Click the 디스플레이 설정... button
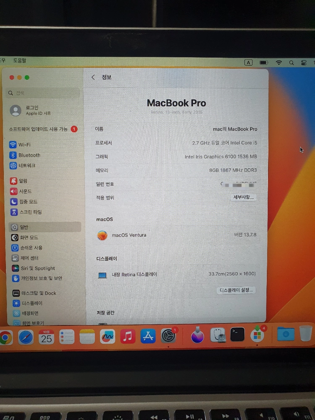 [236, 290]
